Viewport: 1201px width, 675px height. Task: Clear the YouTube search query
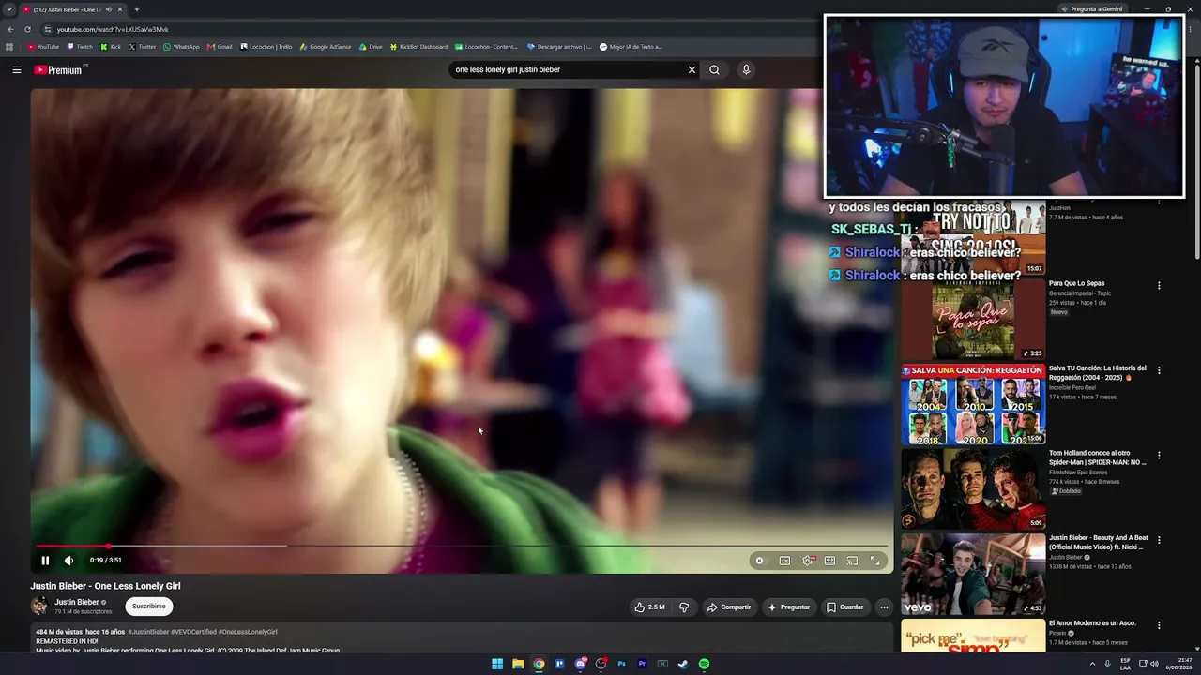(x=692, y=69)
